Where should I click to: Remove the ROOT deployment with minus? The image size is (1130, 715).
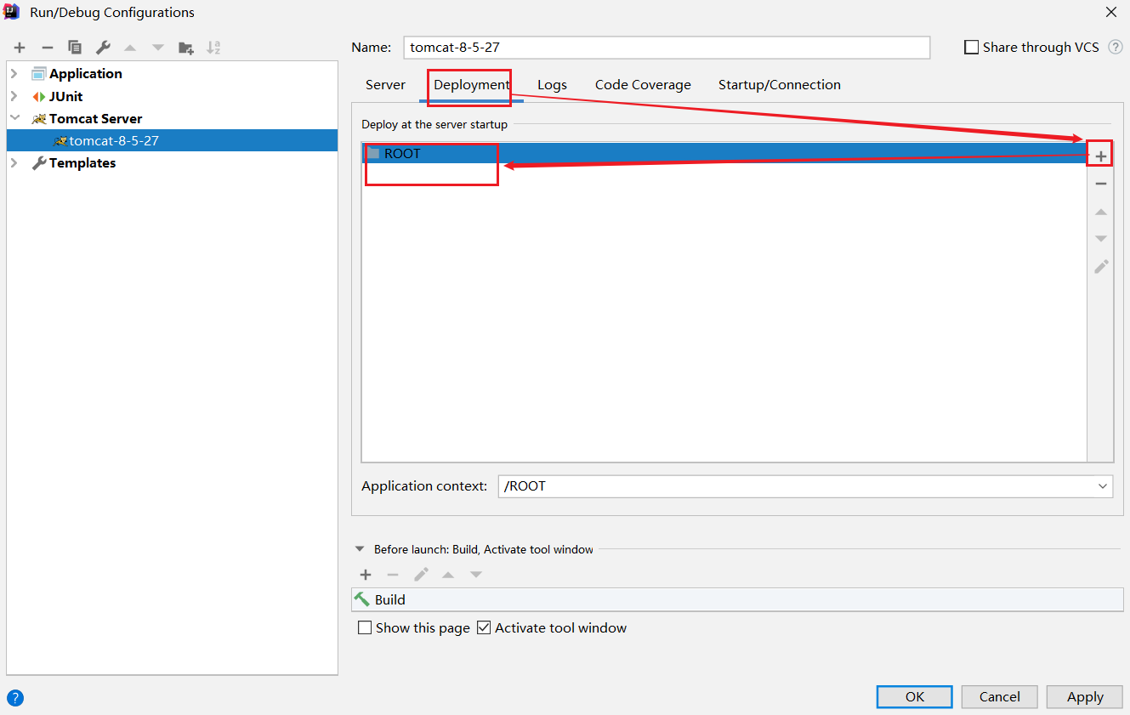(x=1101, y=184)
